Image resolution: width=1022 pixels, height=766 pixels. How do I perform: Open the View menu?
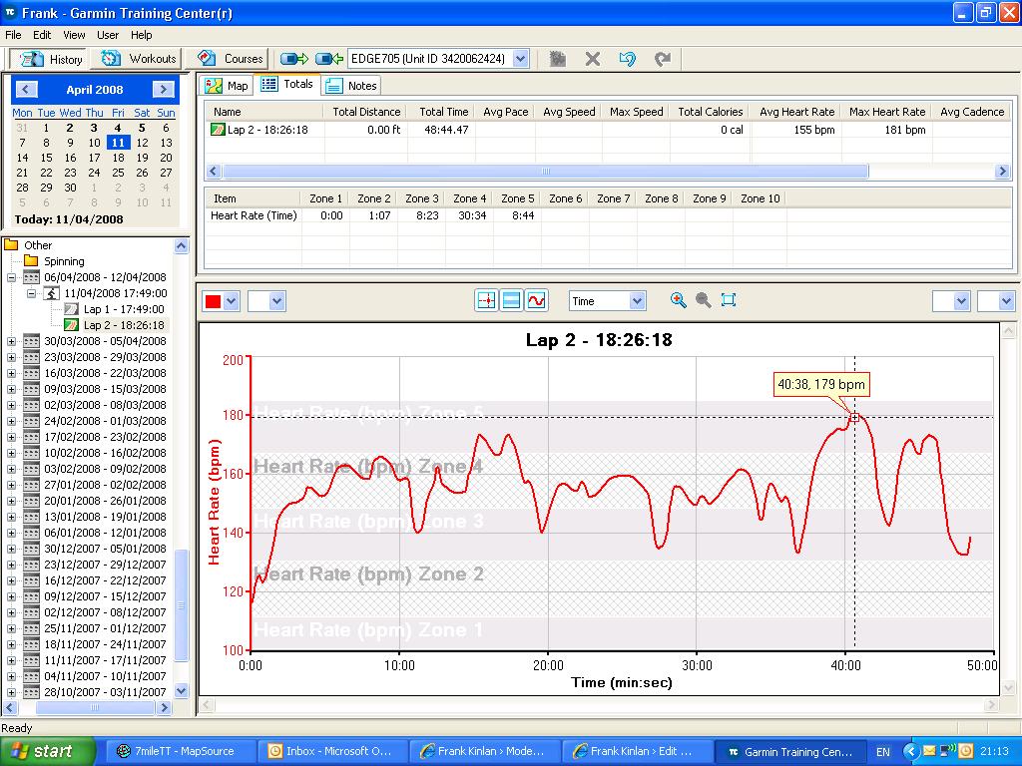tap(74, 35)
